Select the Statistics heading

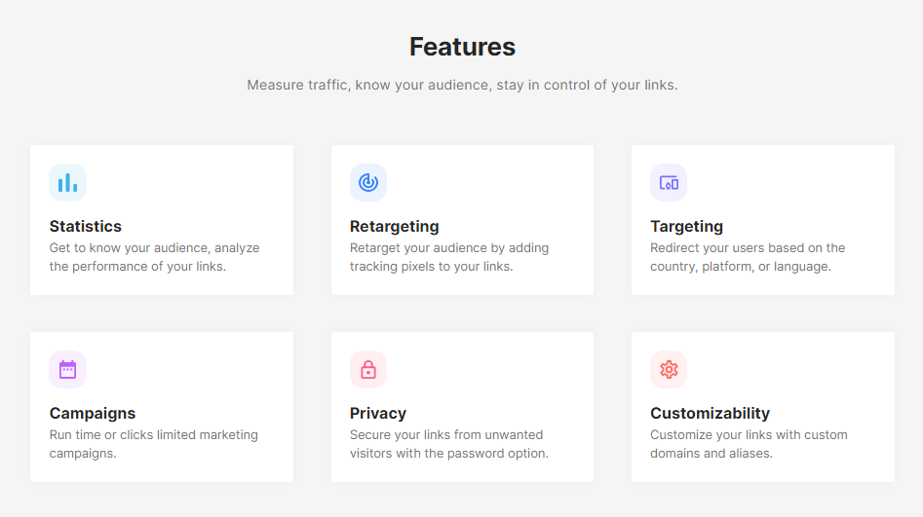point(86,227)
